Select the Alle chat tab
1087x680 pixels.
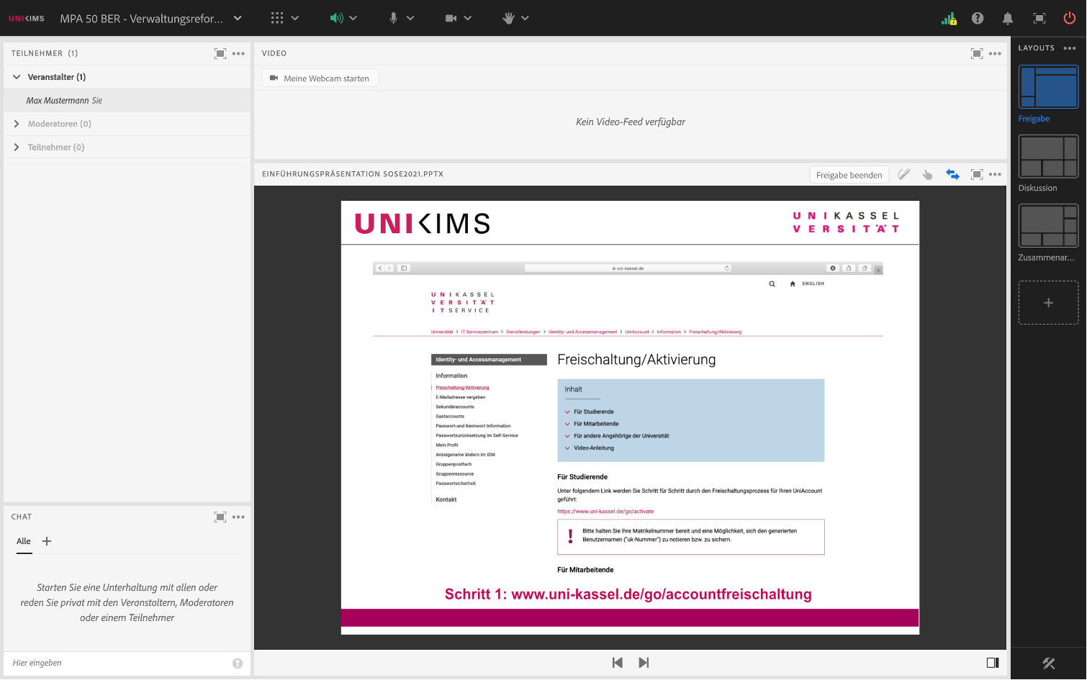24,541
